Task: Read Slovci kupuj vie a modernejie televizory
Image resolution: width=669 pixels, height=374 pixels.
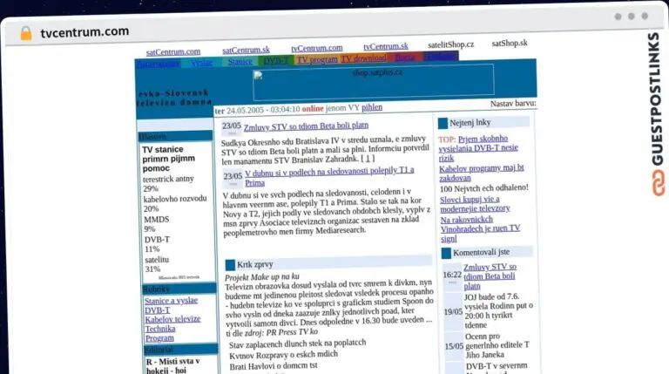Action: coord(475,204)
